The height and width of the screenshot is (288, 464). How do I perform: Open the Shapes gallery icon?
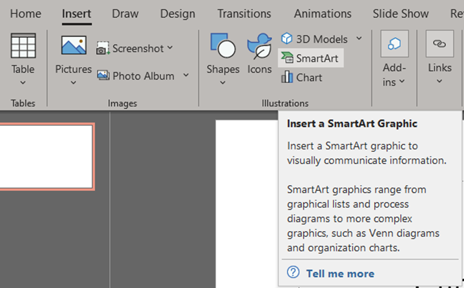coord(223,45)
